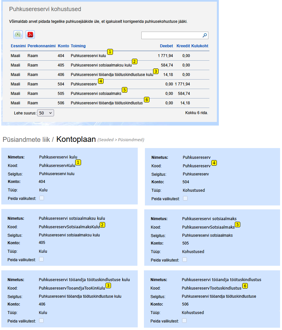
Task: Sort by Perekonnanimi column header
Action: click(41, 46)
